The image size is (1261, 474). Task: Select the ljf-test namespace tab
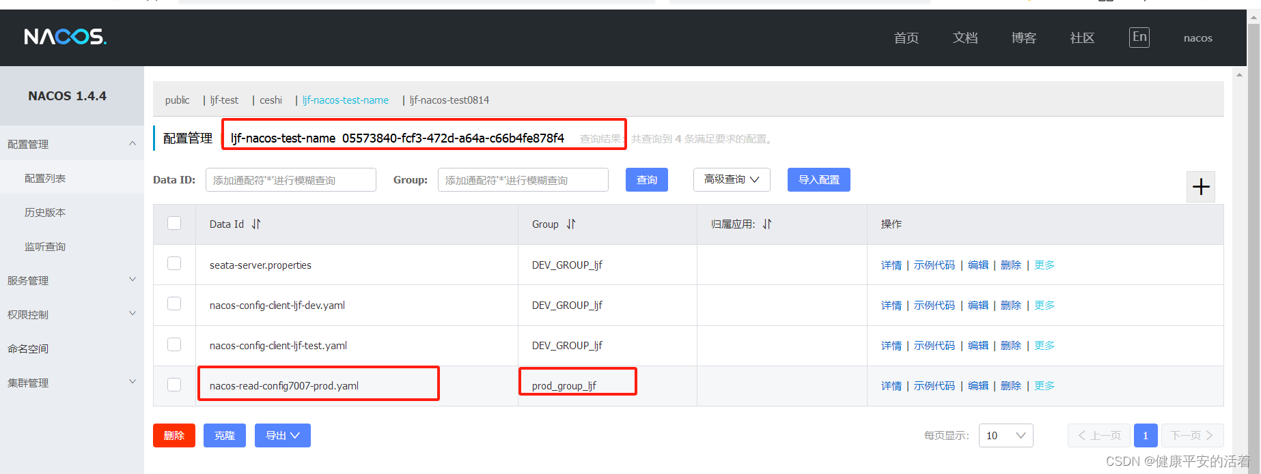pyautogui.click(x=224, y=100)
